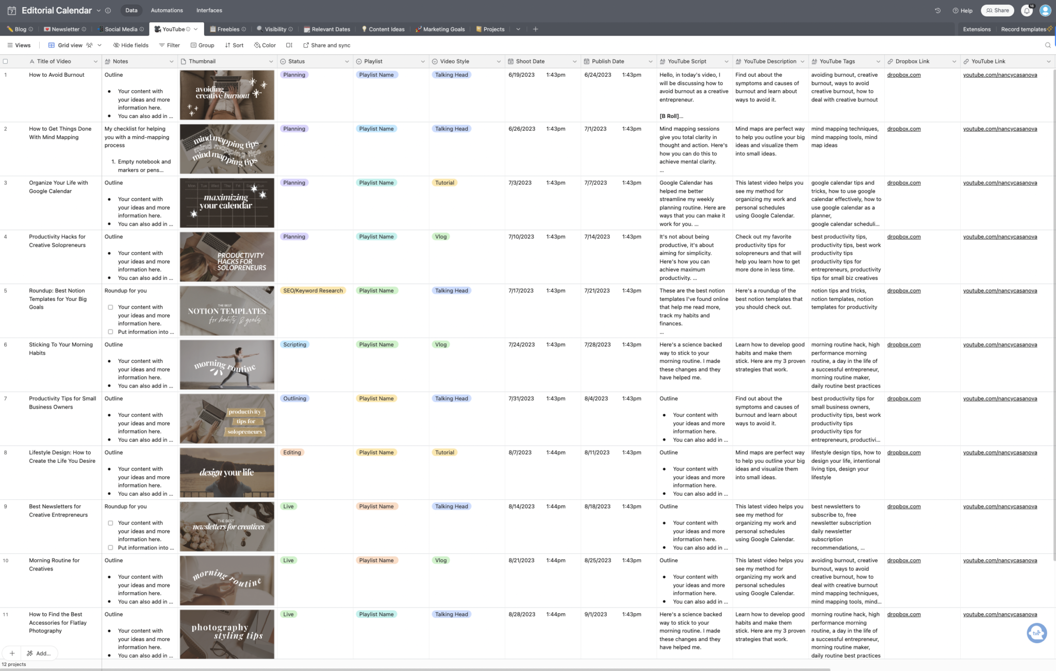The height and width of the screenshot is (671, 1056).
Task: Open the 'design your life' thumbnail
Action: point(227,473)
